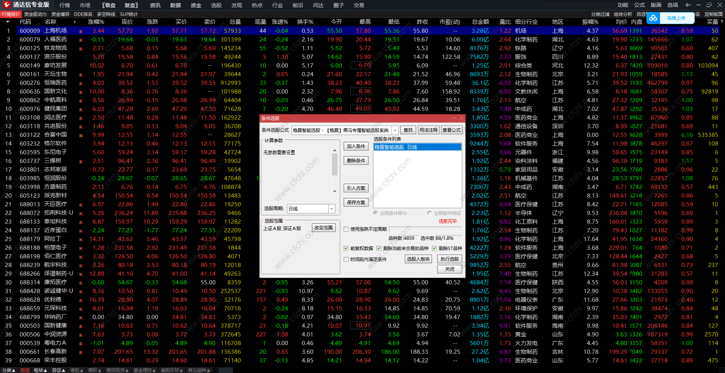Click the 执行选股 button

(x=449, y=259)
